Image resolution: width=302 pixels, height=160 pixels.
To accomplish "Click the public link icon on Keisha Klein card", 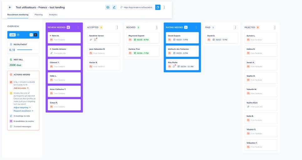I will (x=248, y=107).
